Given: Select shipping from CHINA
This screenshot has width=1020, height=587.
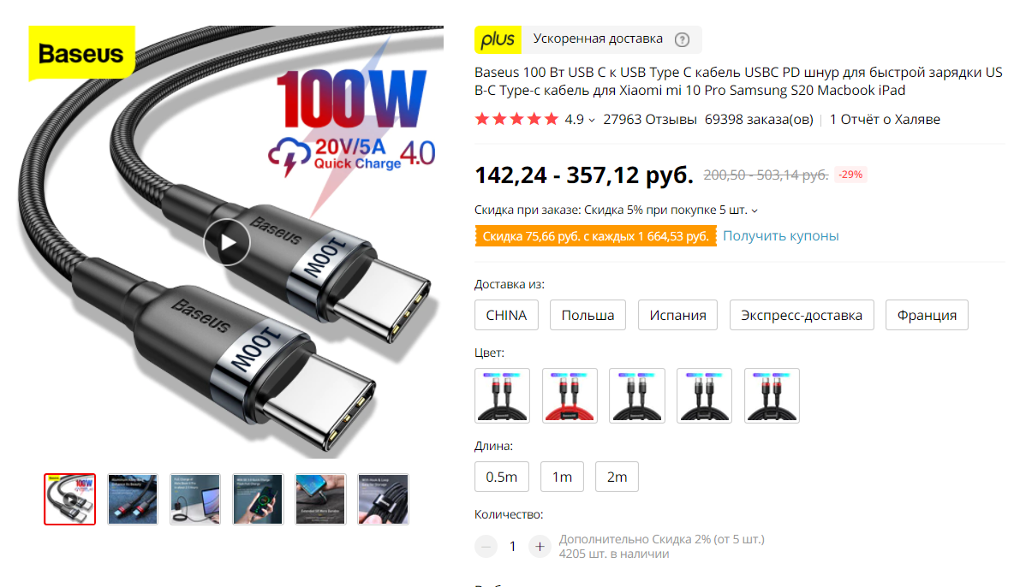Looking at the screenshot, I should 506,315.
